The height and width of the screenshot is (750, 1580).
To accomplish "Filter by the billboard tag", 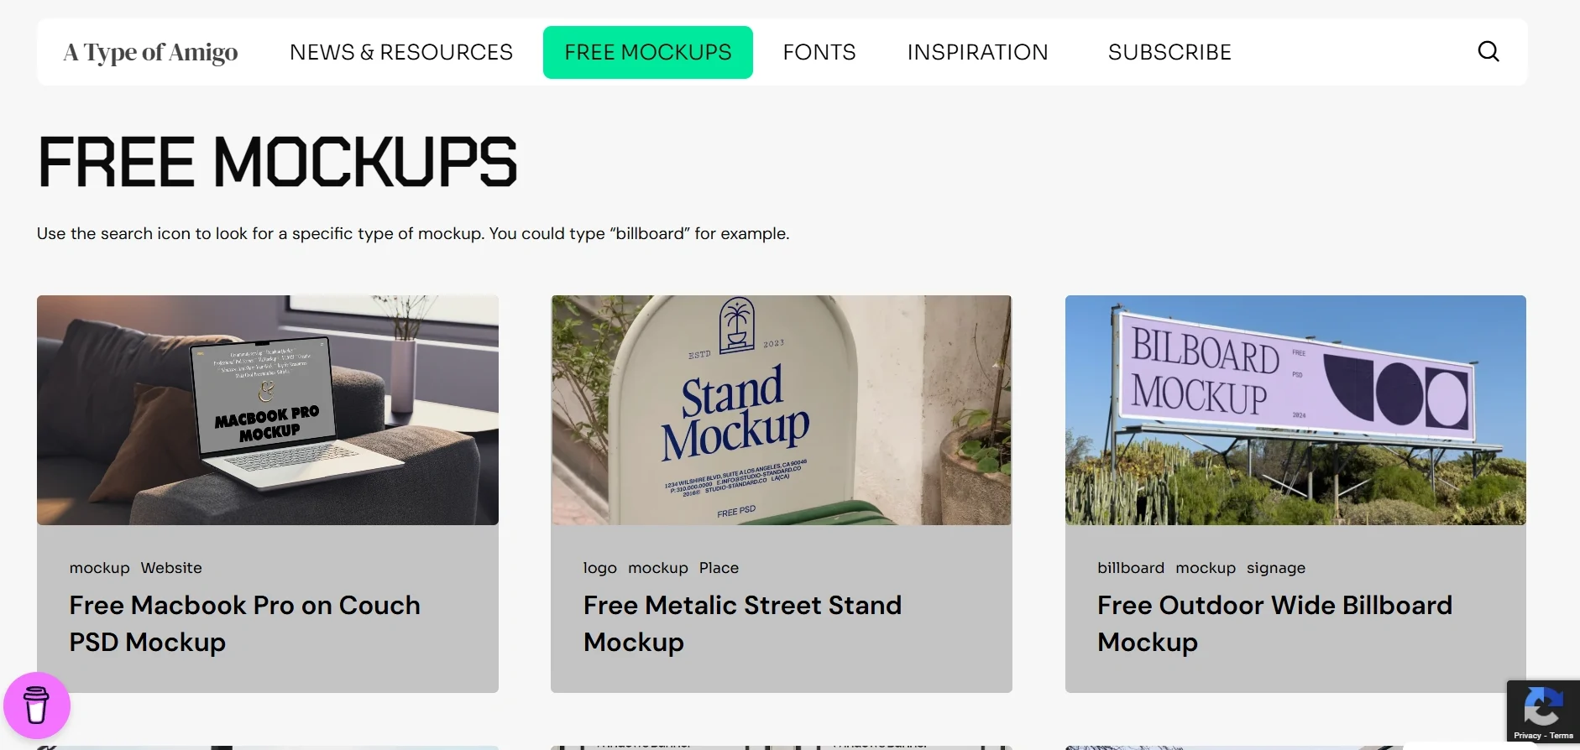I will (1130, 568).
